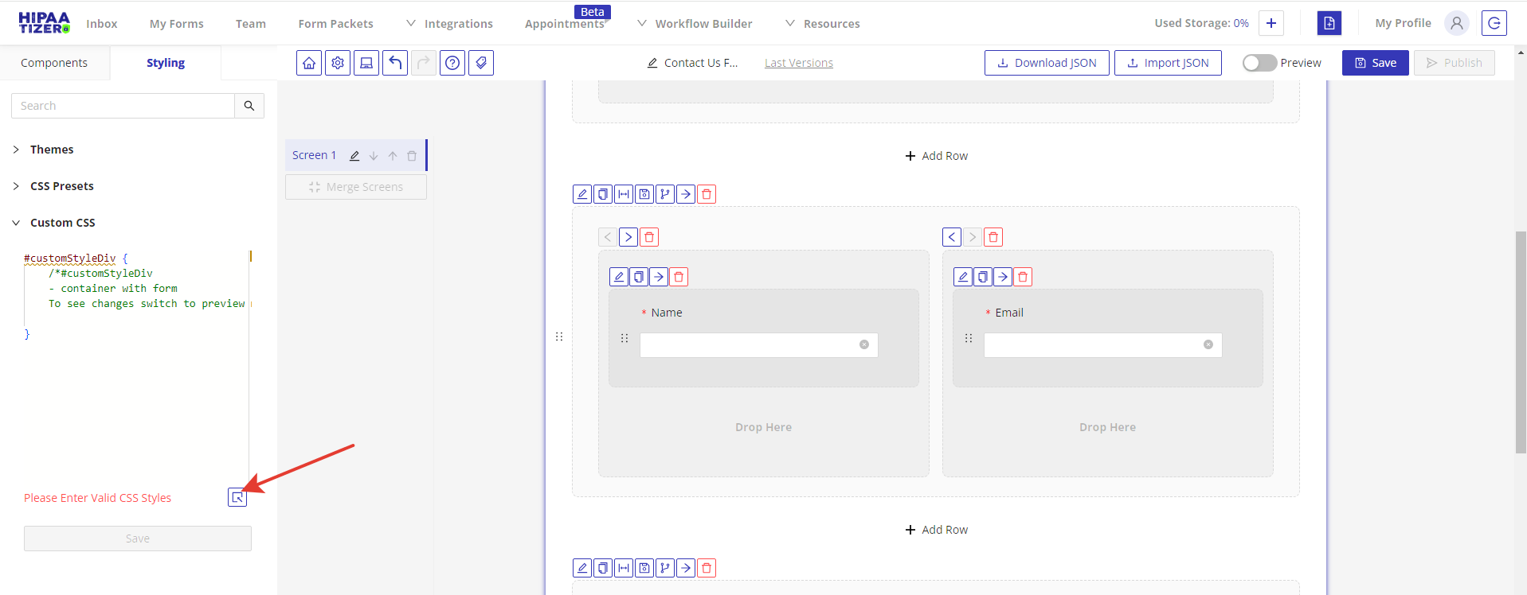Open the Integrations dropdown menu
Viewport: 1527px width, 595px height.
(x=450, y=24)
